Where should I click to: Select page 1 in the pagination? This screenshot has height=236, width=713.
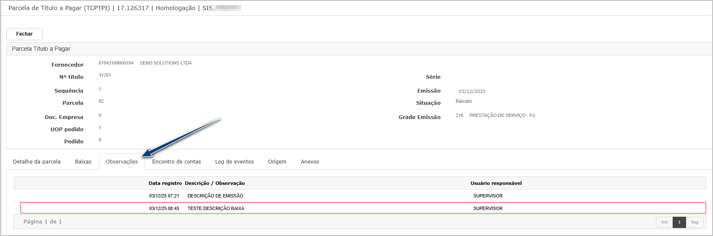(679, 222)
